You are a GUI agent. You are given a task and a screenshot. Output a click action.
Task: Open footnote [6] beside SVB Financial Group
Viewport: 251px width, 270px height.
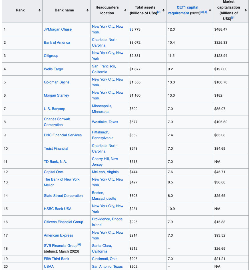79,245
